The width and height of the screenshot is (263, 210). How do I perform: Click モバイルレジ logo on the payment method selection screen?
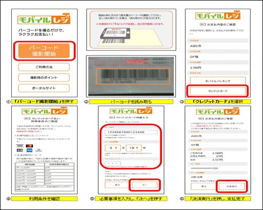pos(218,15)
